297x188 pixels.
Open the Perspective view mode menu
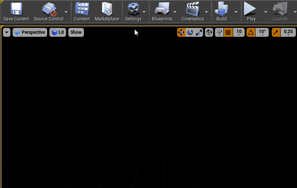[30, 32]
